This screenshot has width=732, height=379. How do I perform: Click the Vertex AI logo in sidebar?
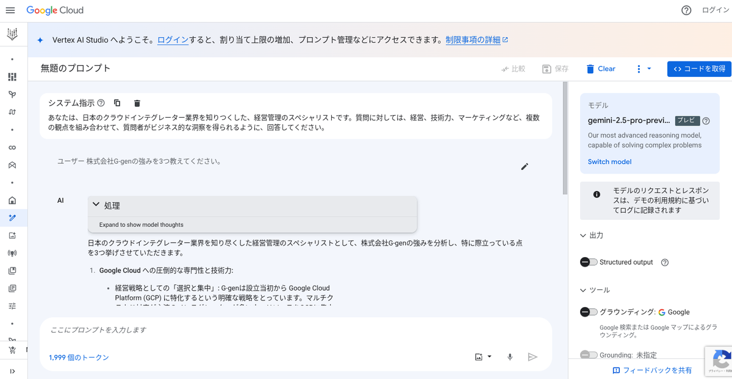(12, 34)
